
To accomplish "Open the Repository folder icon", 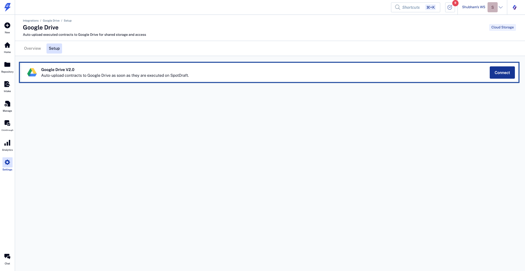I will click(7, 64).
